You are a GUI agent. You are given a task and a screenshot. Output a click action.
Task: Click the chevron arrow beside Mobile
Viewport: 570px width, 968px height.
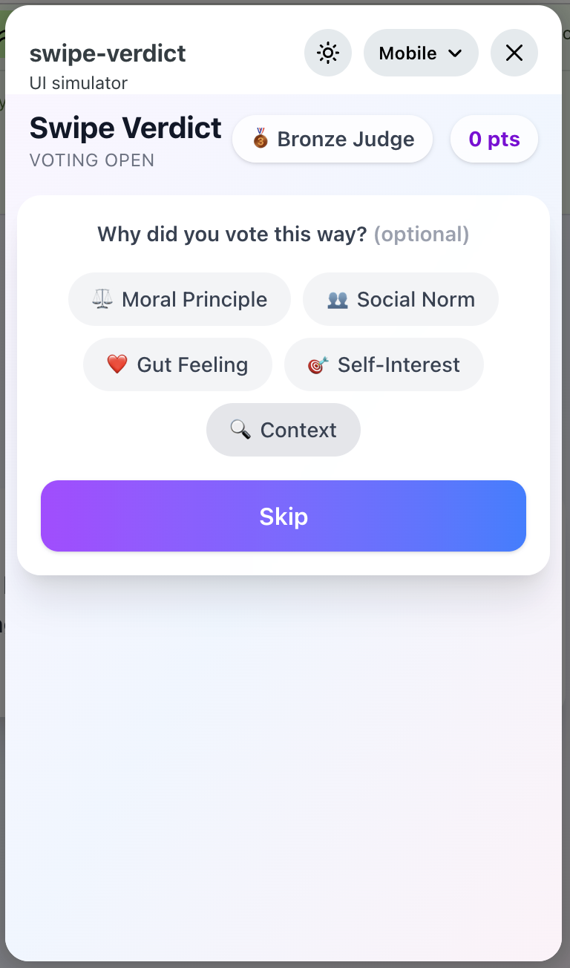456,53
